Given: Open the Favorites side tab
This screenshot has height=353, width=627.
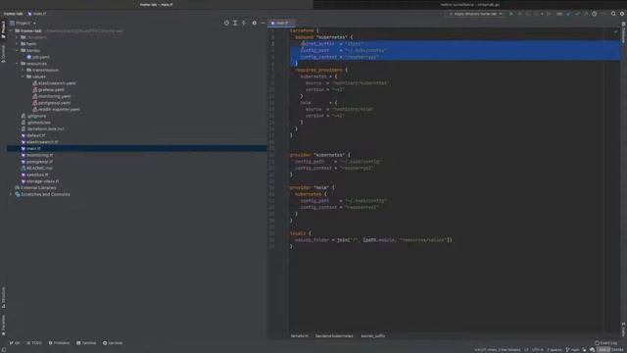Looking at the screenshot, I should tap(3, 325).
